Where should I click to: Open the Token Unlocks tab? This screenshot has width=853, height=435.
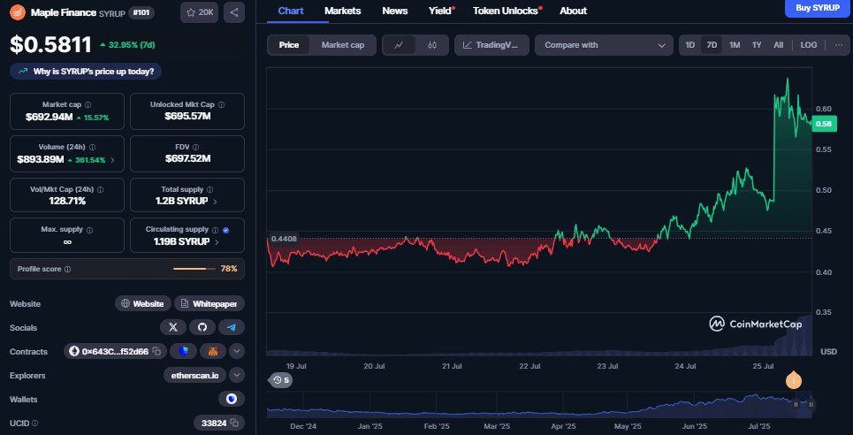point(506,11)
